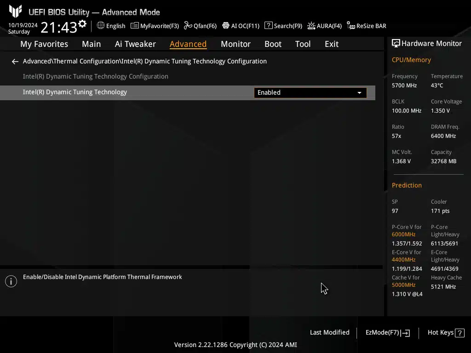This screenshot has width=471, height=353.
Task: Open the Monitor tab
Action: 235,44
